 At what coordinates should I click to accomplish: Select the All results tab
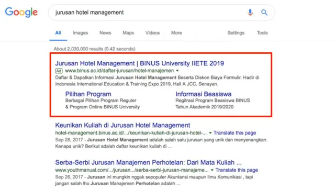coord(58,33)
